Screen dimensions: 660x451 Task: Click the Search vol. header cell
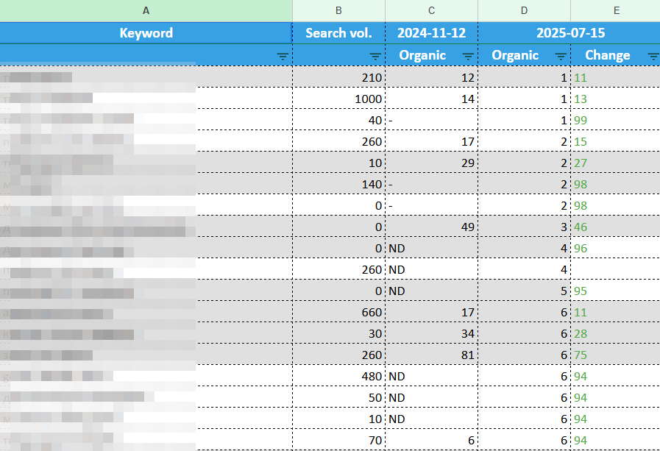click(x=338, y=33)
